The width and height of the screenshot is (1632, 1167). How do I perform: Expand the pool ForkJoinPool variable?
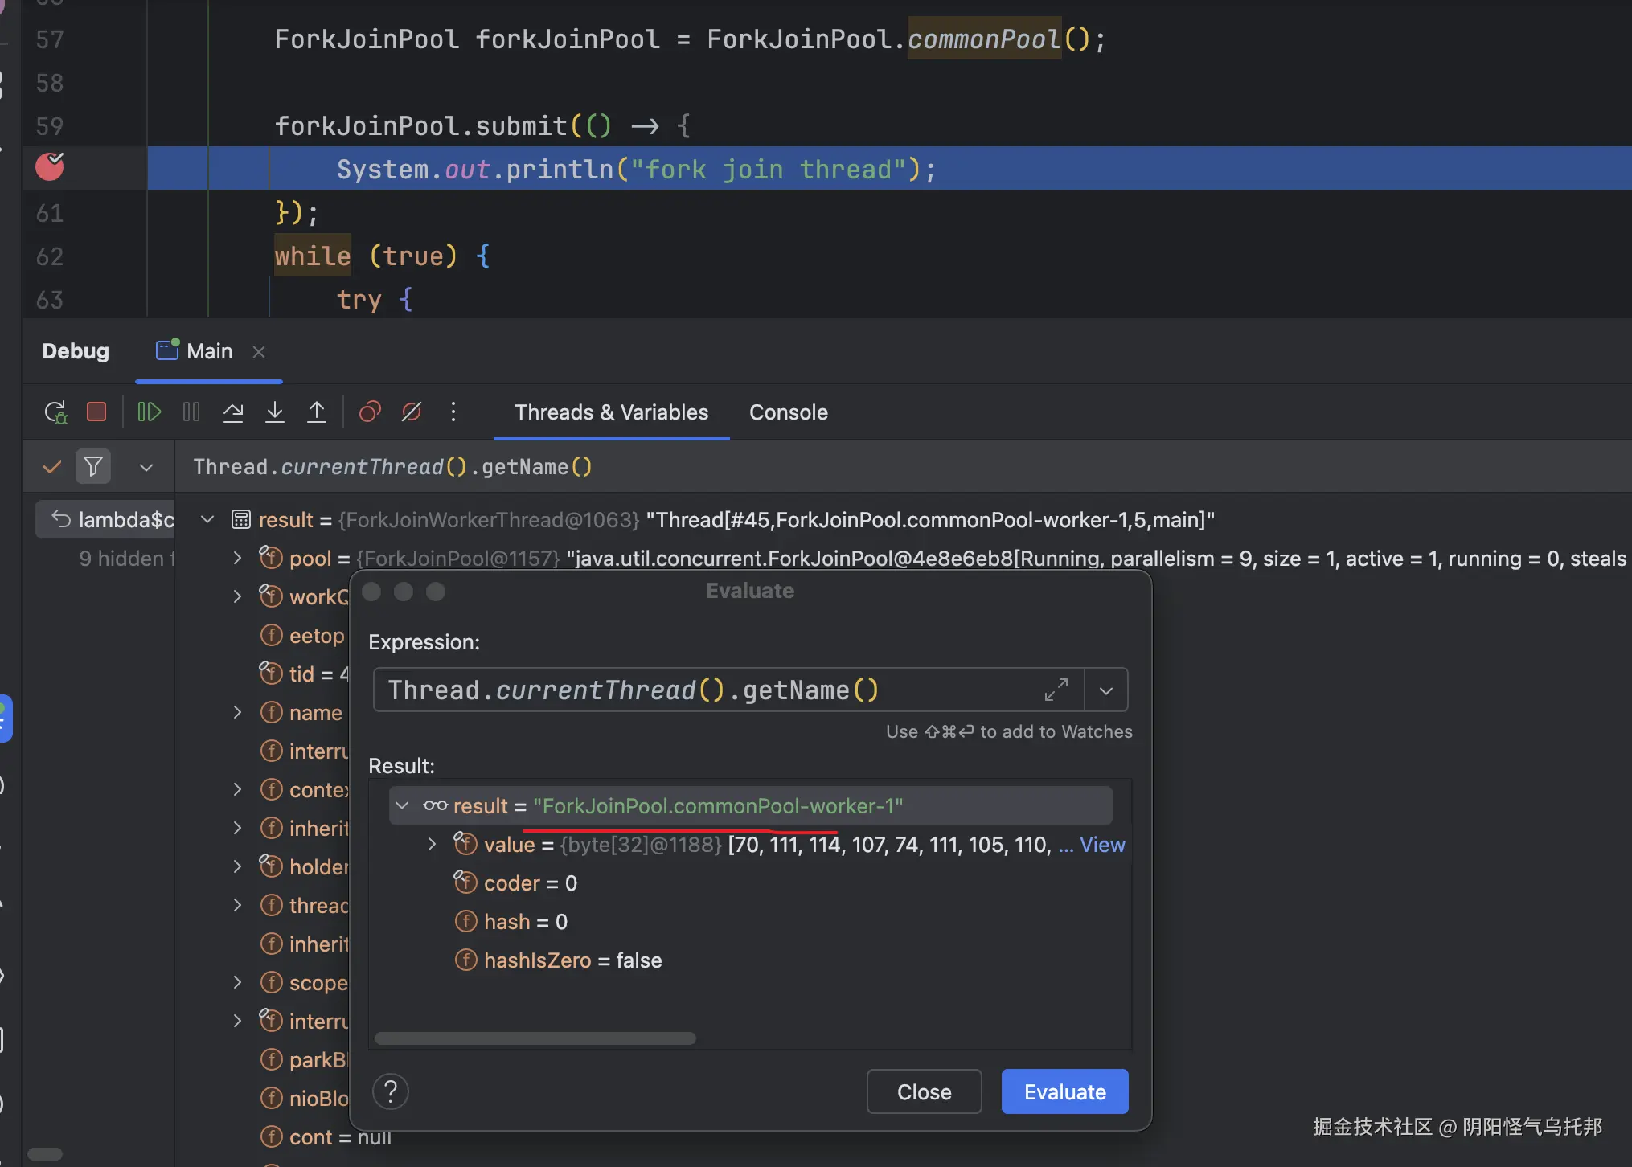coord(237,558)
